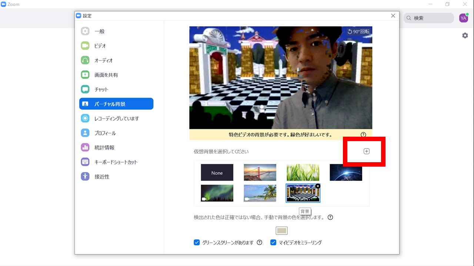Choose the Earth from space background

346,173
